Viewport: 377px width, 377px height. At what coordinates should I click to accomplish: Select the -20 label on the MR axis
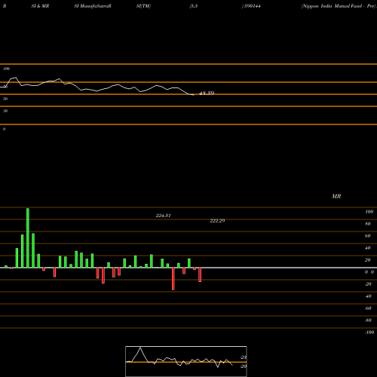tap(368, 284)
